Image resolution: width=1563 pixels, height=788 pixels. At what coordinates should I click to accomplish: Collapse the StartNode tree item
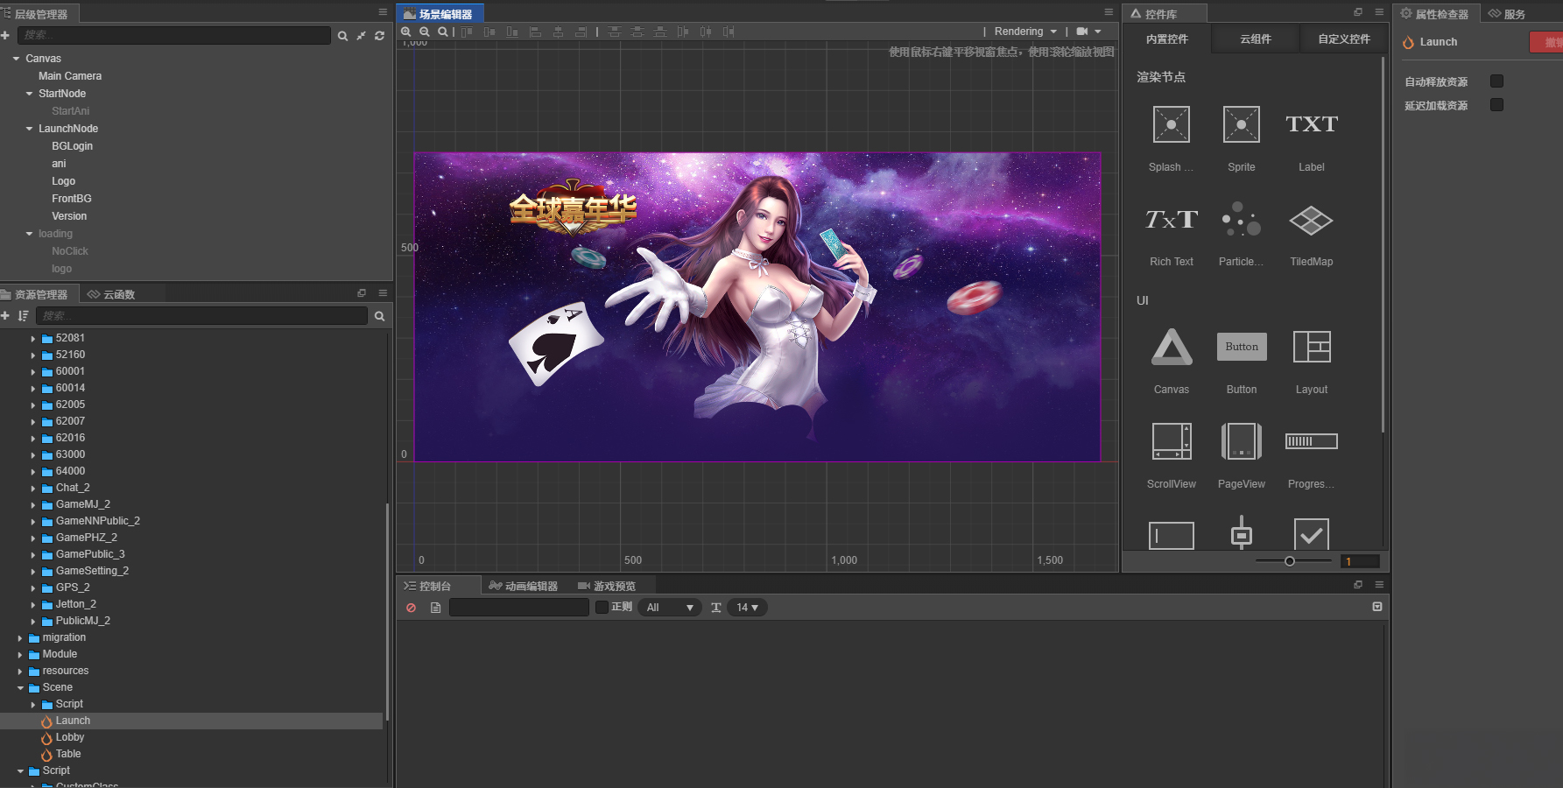click(x=29, y=94)
